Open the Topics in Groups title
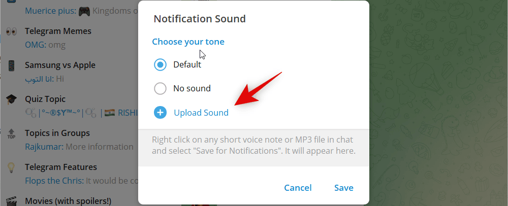 (57, 133)
